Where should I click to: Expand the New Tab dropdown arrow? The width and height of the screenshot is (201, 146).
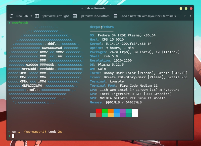coord(31,16)
